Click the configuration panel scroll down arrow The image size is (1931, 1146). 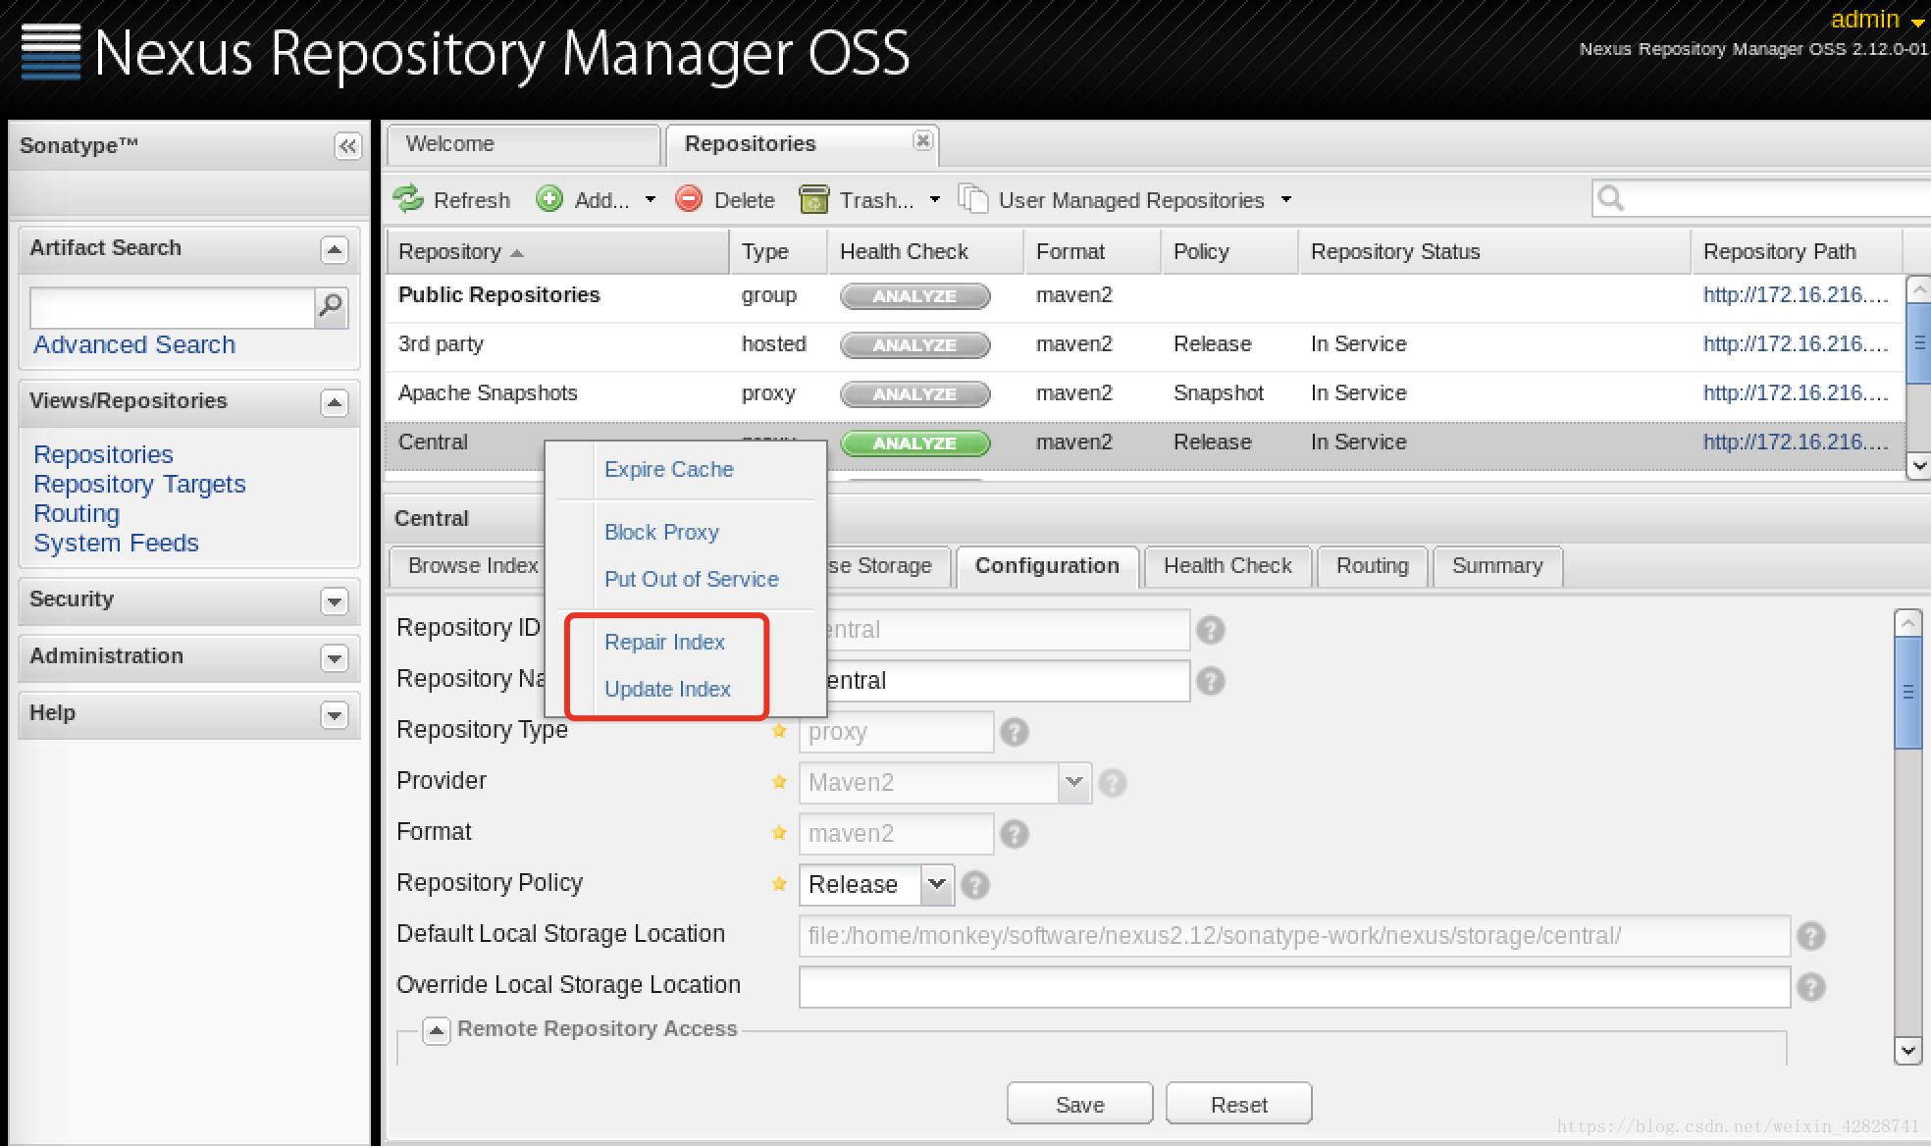(x=1907, y=1051)
